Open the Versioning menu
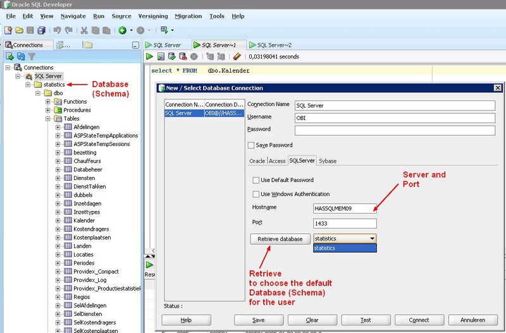 coord(153,16)
